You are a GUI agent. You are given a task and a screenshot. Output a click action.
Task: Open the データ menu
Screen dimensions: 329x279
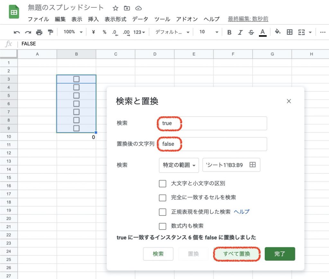point(140,19)
